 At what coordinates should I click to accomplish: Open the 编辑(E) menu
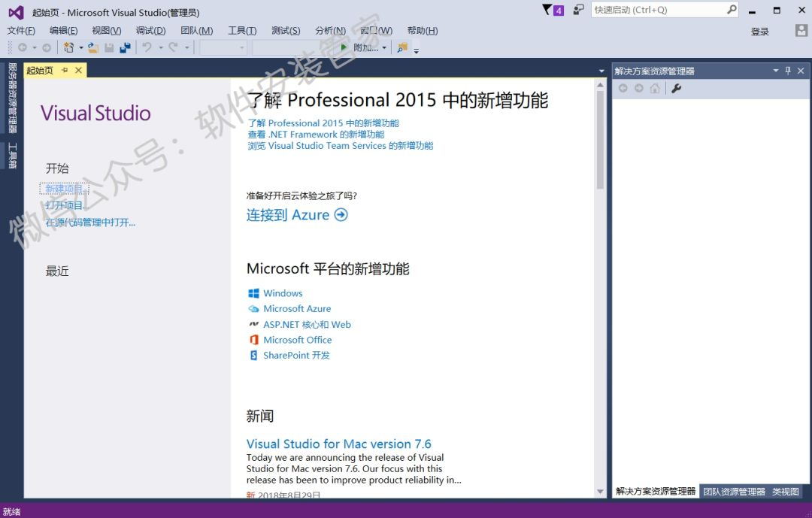(64, 31)
